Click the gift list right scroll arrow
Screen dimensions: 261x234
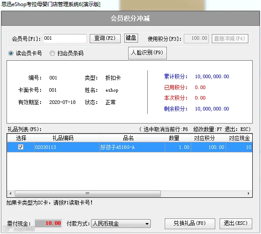click(x=248, y=193)
